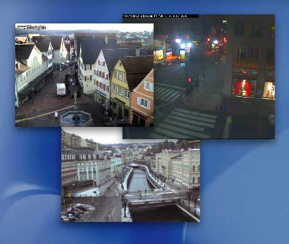Click the white delivery van in the square
This screenshot has width=289, height=244.
click(x=61, y=90)
